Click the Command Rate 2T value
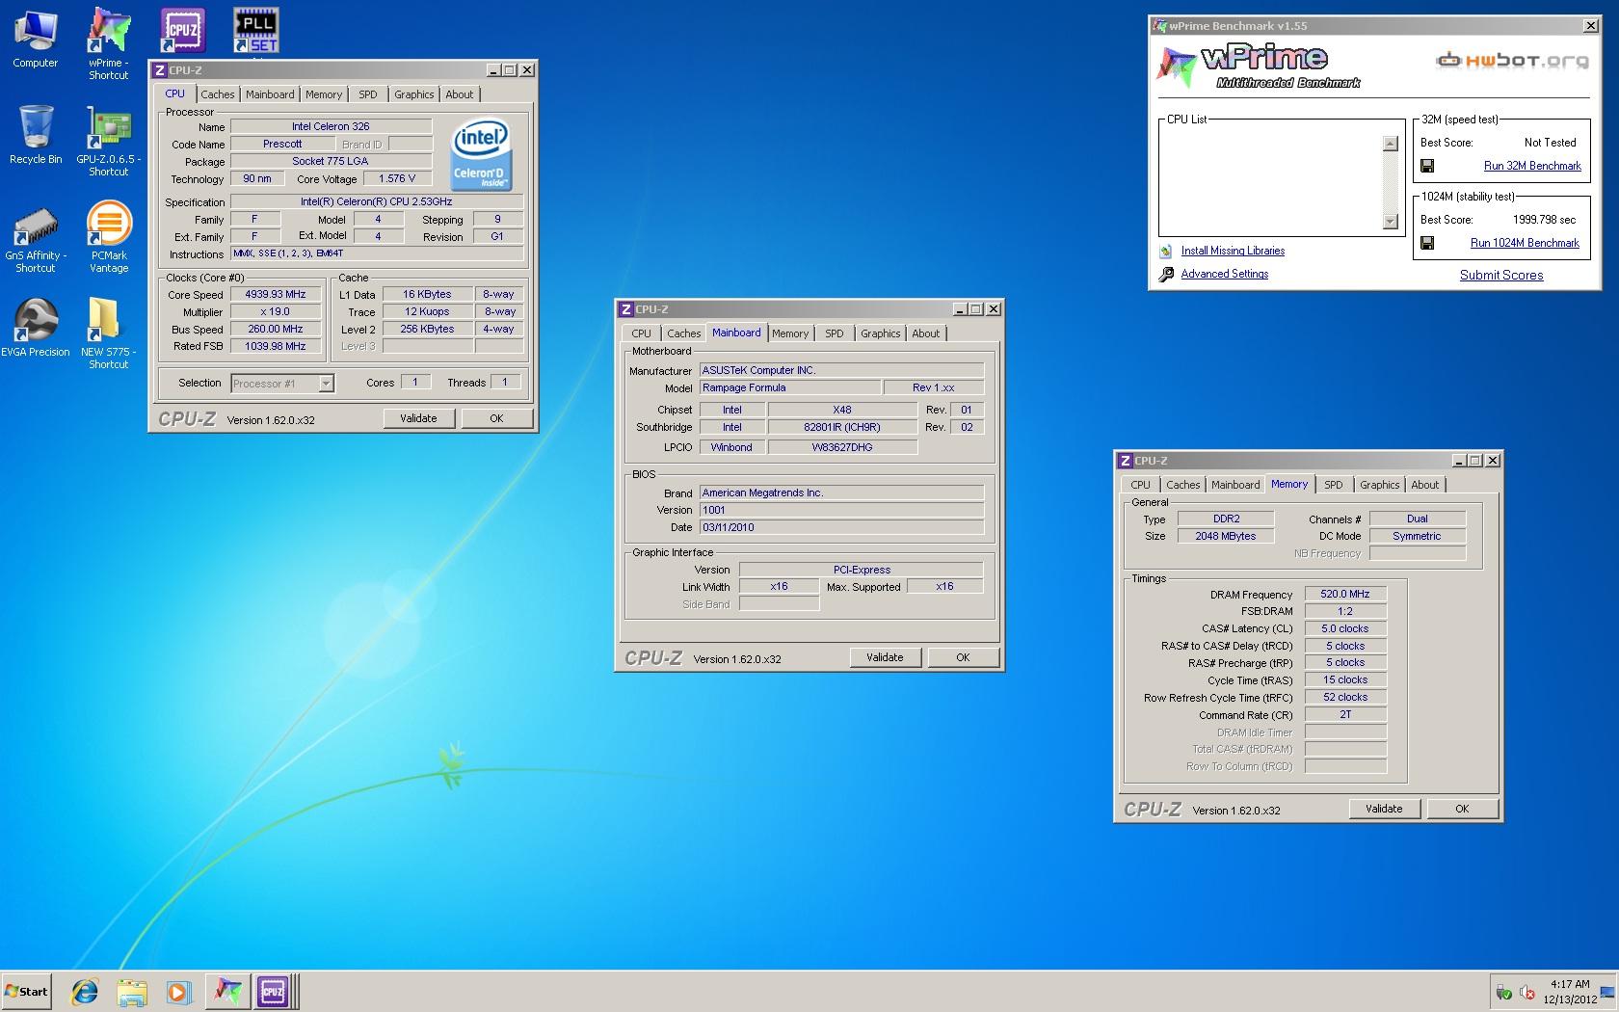The width and height of the screenshot is (1619, 1012). pyautogui.click(x=1345, y=714)
